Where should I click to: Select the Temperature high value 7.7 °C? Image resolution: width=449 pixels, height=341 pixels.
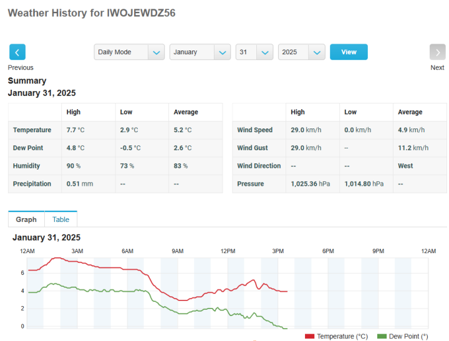(75, 130)
